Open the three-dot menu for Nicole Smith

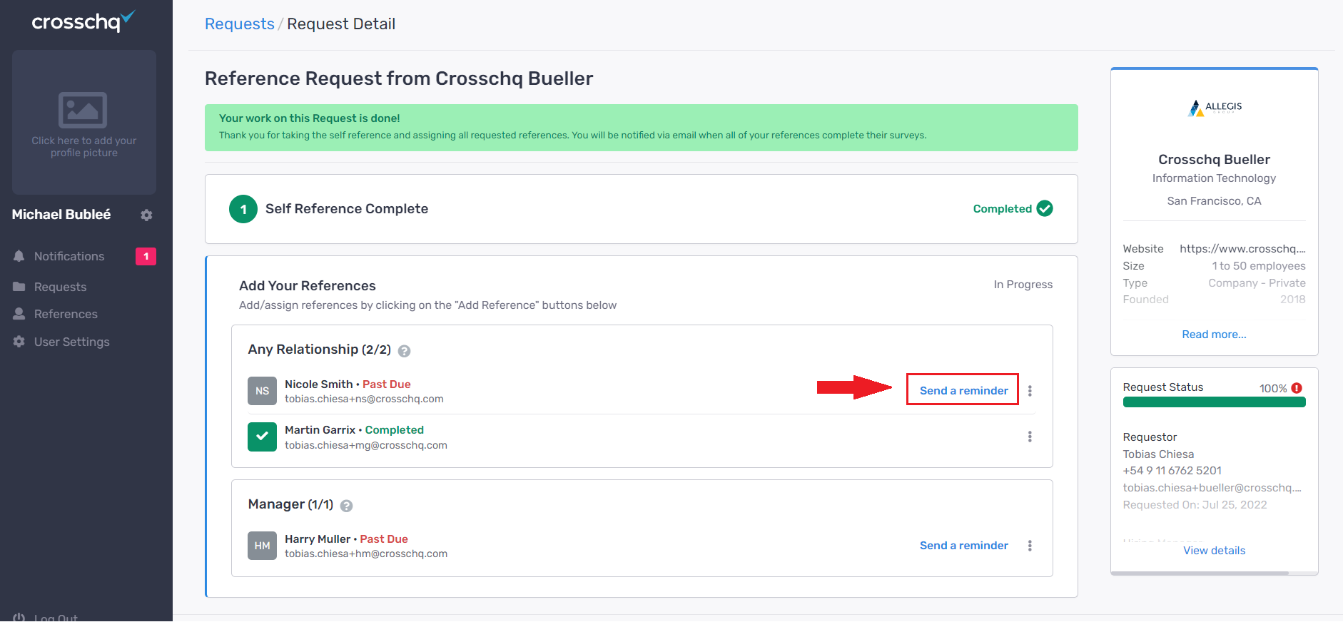pyautogui.click(x=1030, y=391)
